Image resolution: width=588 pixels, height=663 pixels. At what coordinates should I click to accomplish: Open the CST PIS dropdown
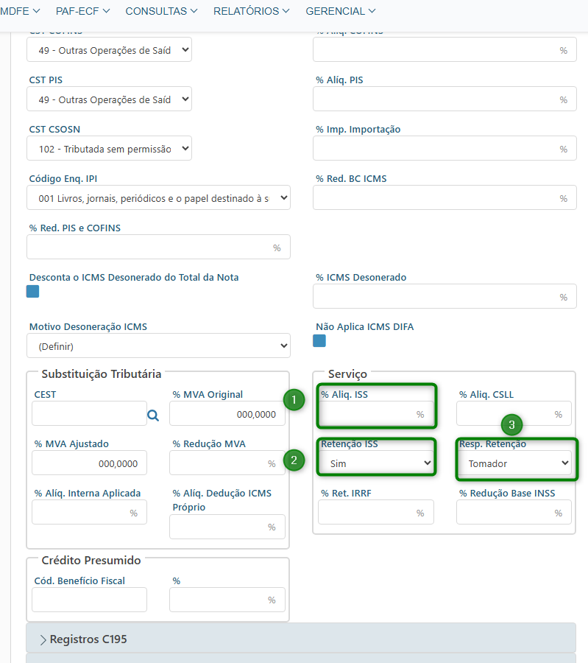pos(109,99)
